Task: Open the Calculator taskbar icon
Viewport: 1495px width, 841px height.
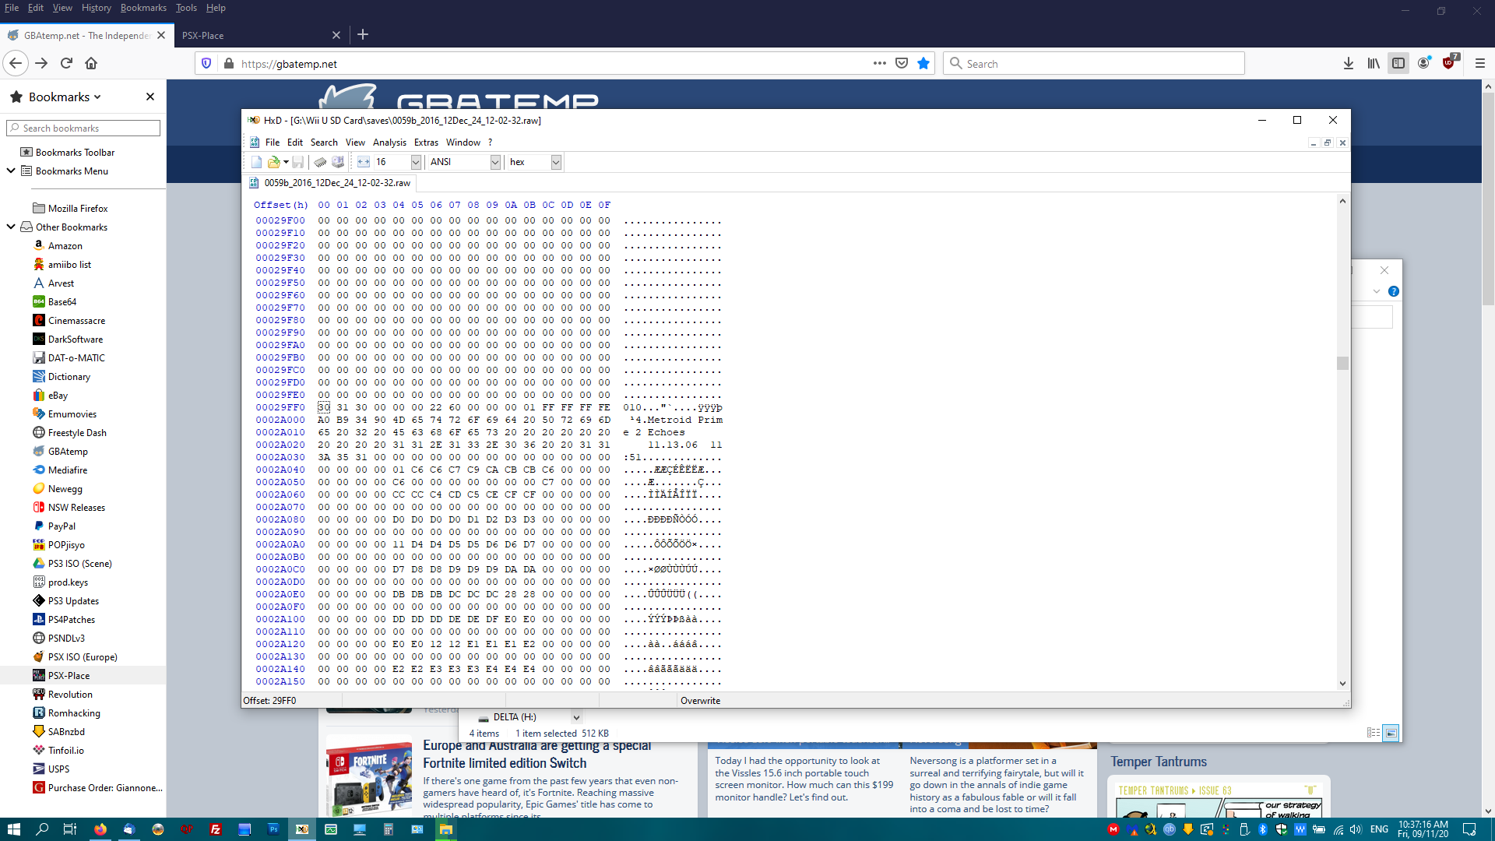Action: [389, 829]
